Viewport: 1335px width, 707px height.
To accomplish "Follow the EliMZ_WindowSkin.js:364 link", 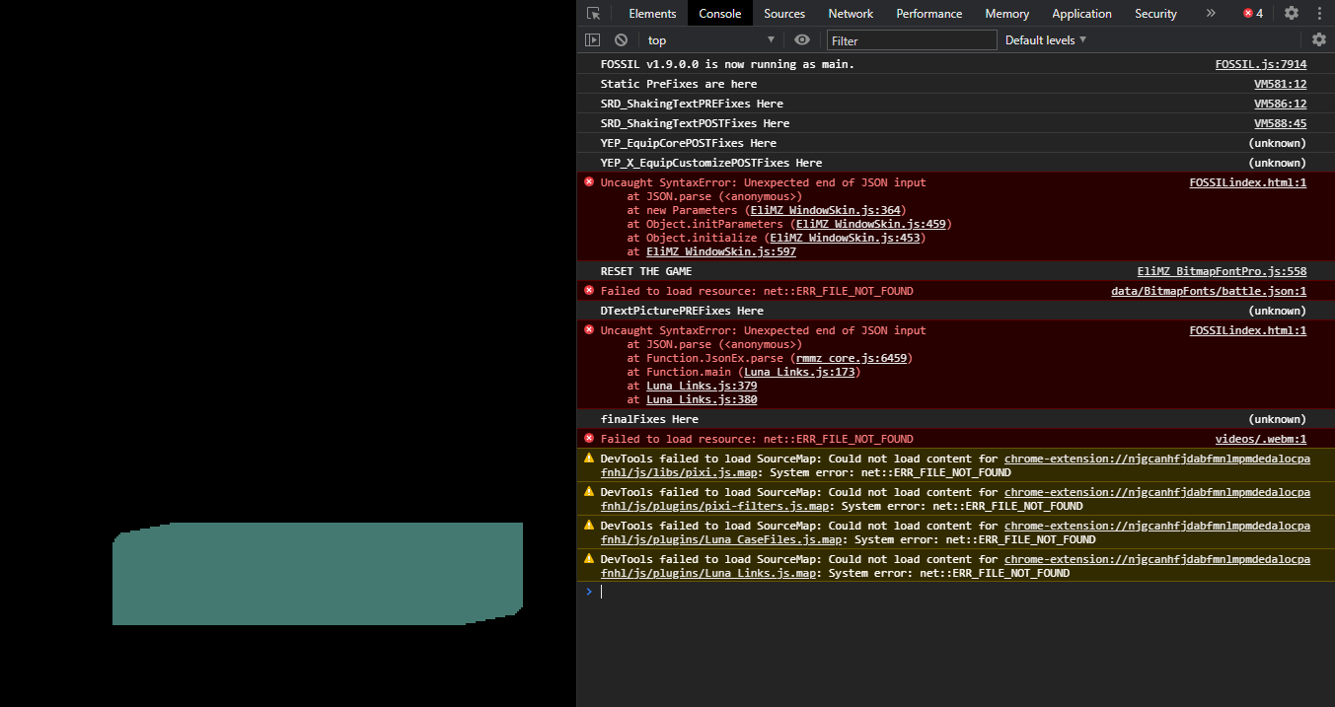I will (x=825, y=210).
